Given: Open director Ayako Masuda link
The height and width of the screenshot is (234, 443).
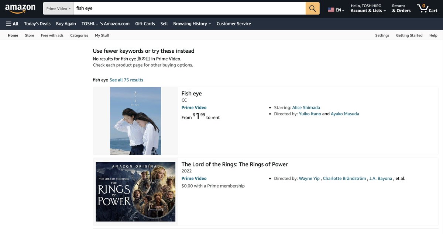Looking at the screenshot, I should [345, 114].
